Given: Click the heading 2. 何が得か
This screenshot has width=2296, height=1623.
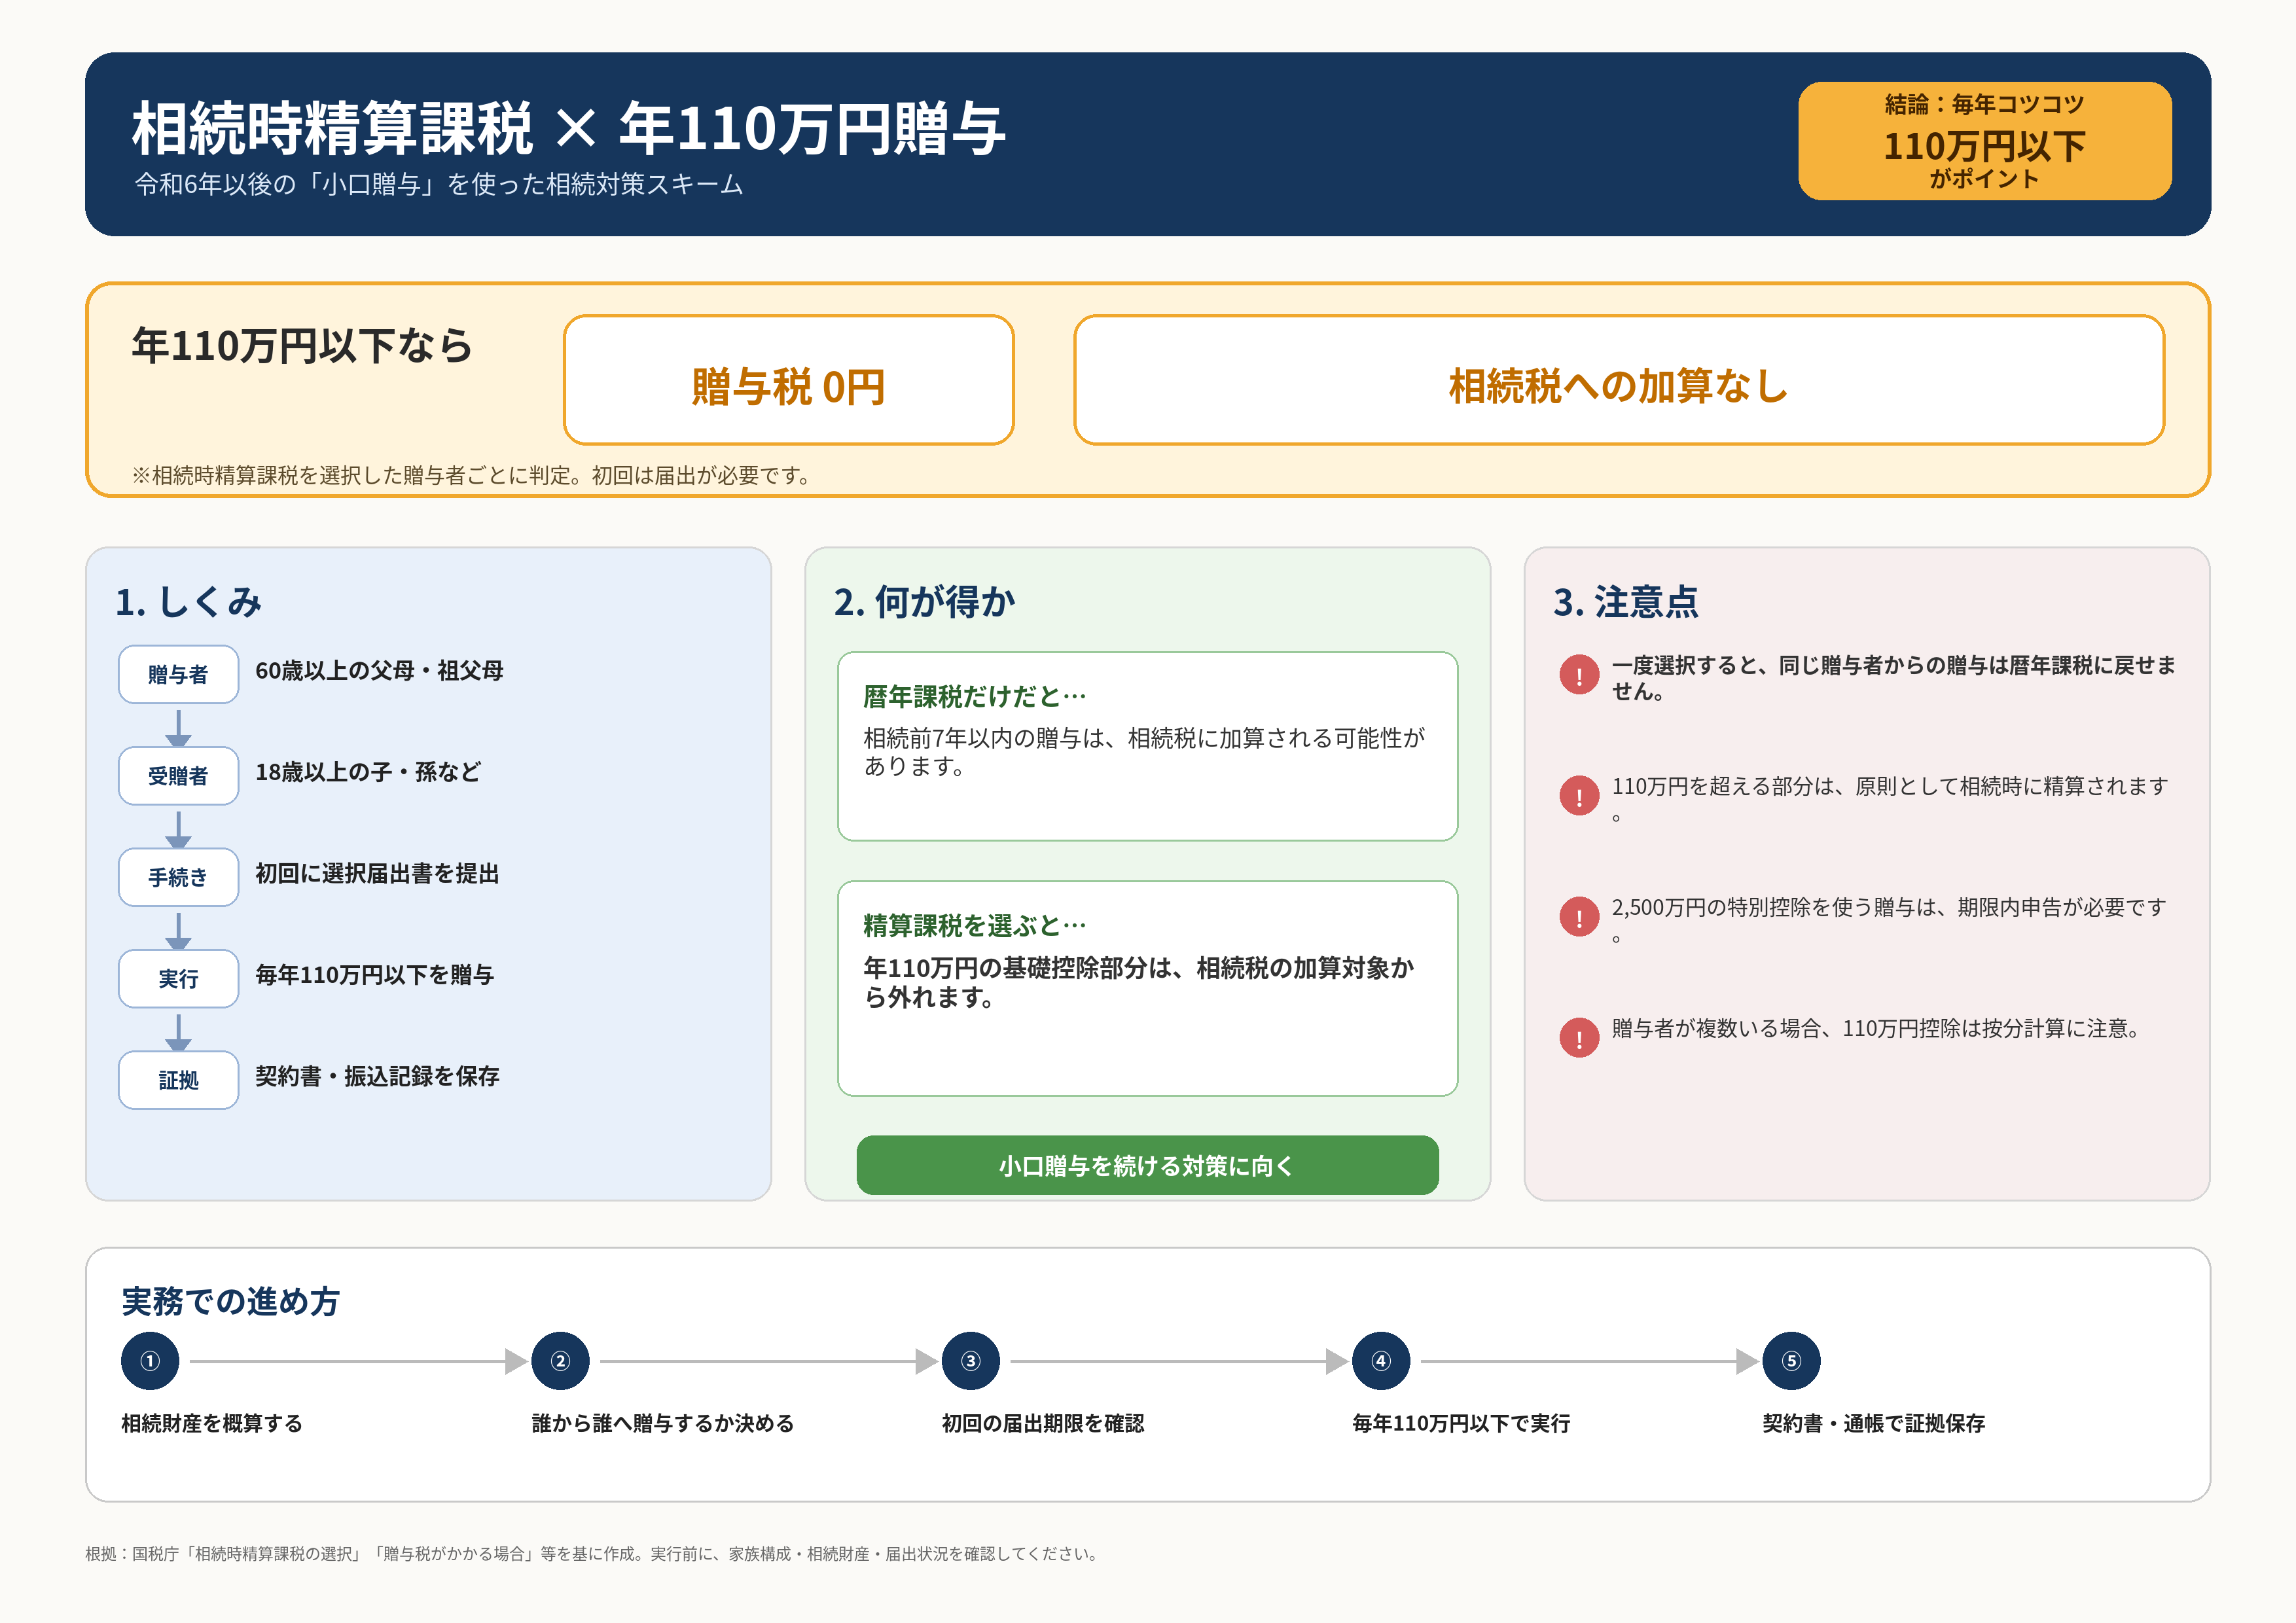Looking at the screenshot, I should (x=925, y=603).
